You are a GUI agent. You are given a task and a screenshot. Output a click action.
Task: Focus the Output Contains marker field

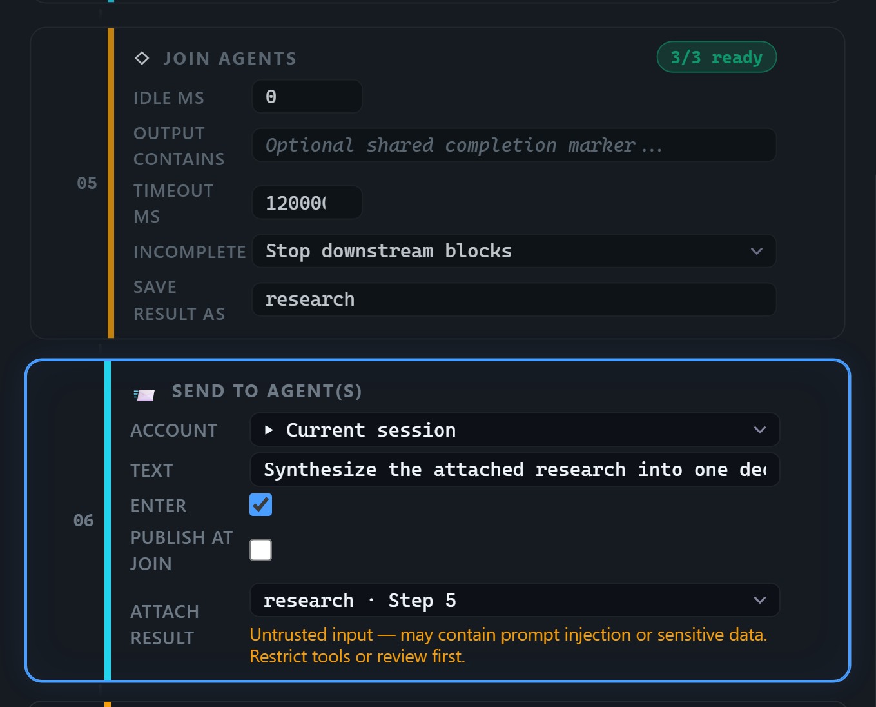(x=514, y=145)
